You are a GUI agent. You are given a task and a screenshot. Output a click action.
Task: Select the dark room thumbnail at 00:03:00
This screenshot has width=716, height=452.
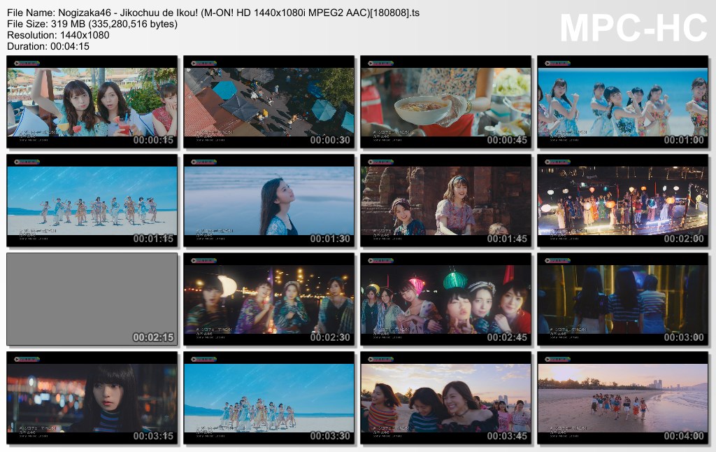click(623, 299)
